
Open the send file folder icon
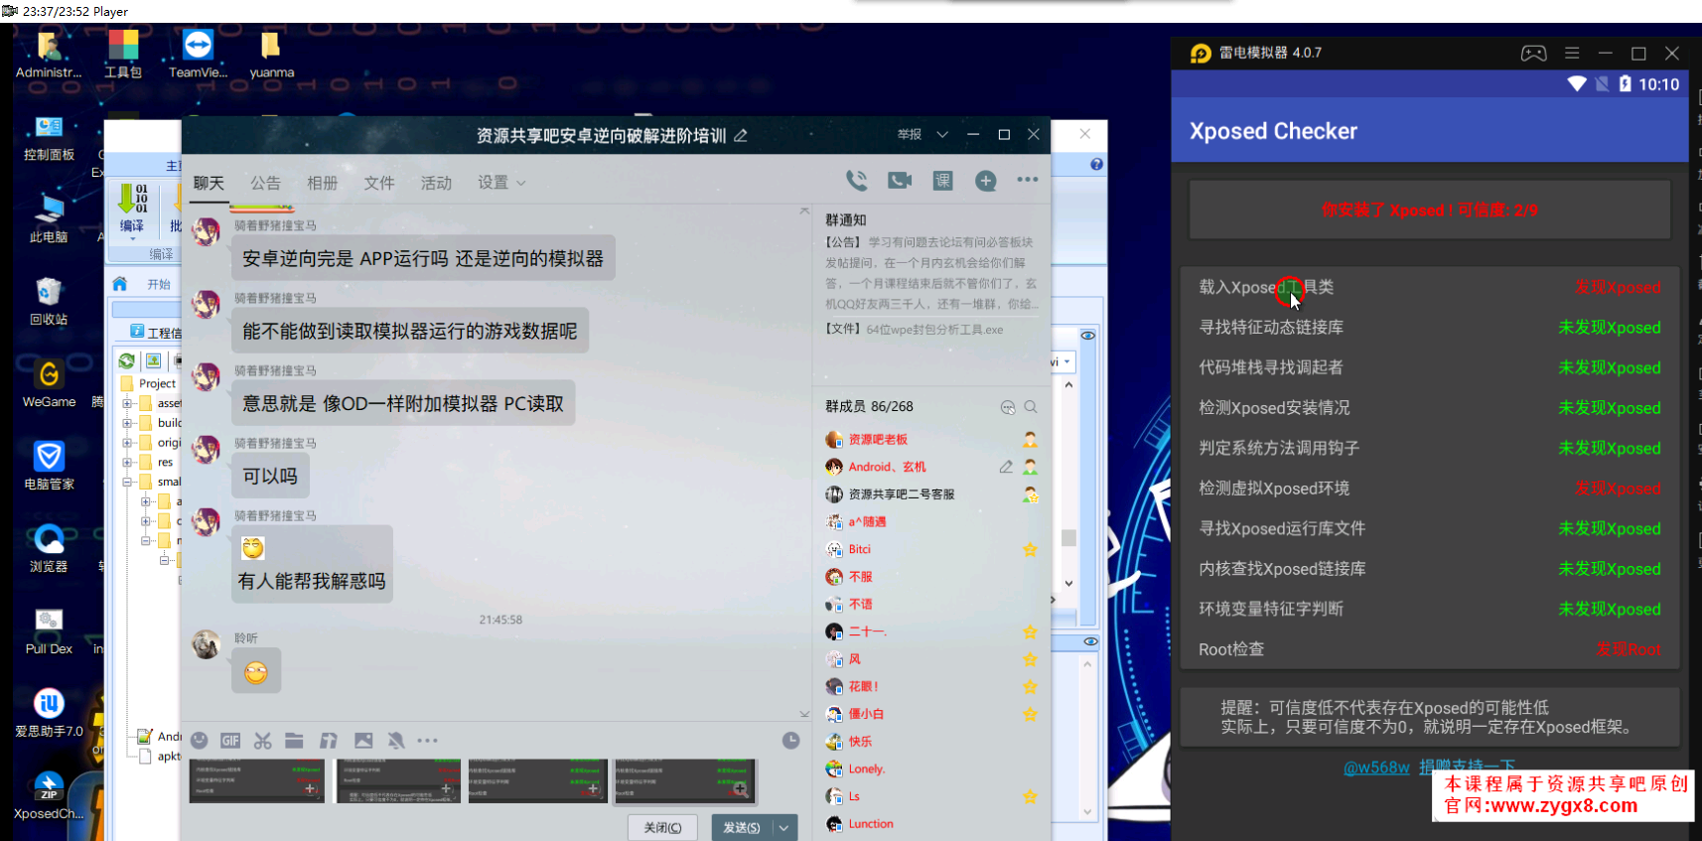(294, 740)
